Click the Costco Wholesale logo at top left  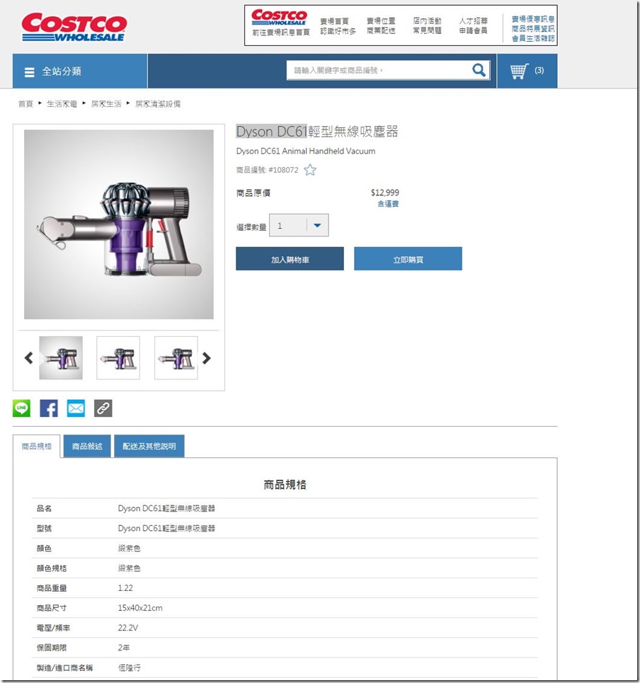pyautogui.click(x=74, y=27)
